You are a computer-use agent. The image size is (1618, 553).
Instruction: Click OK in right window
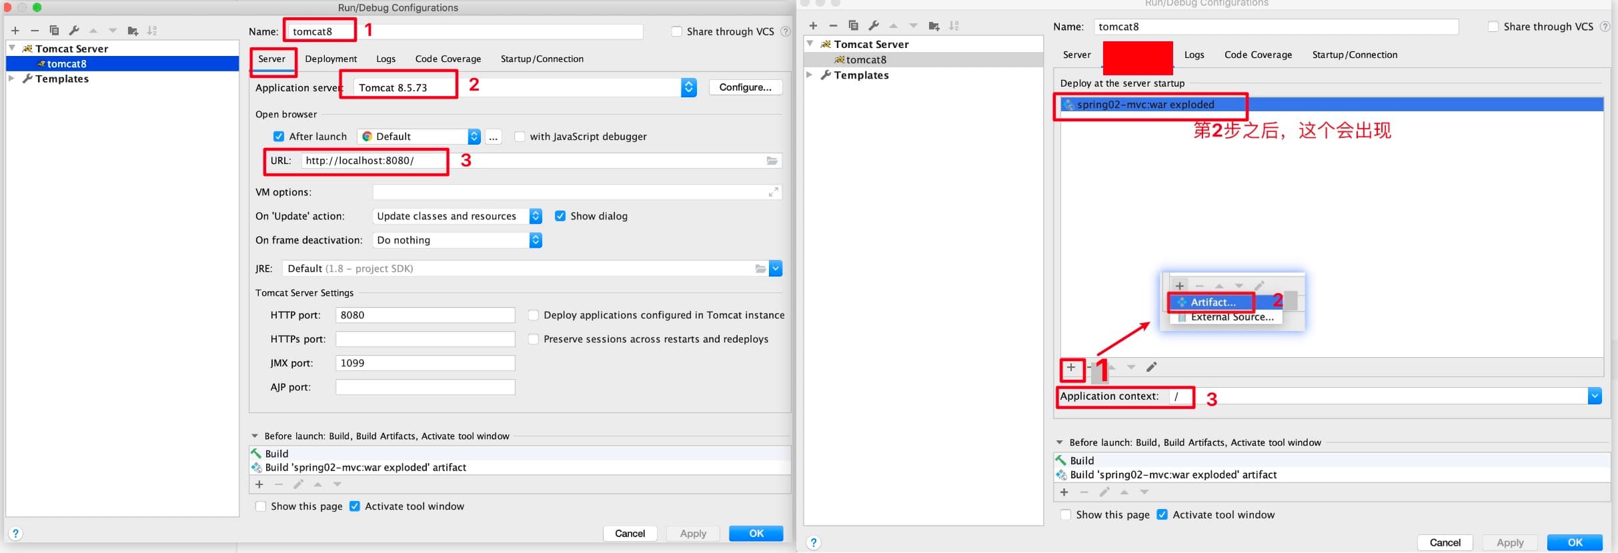coord(1575,543)
